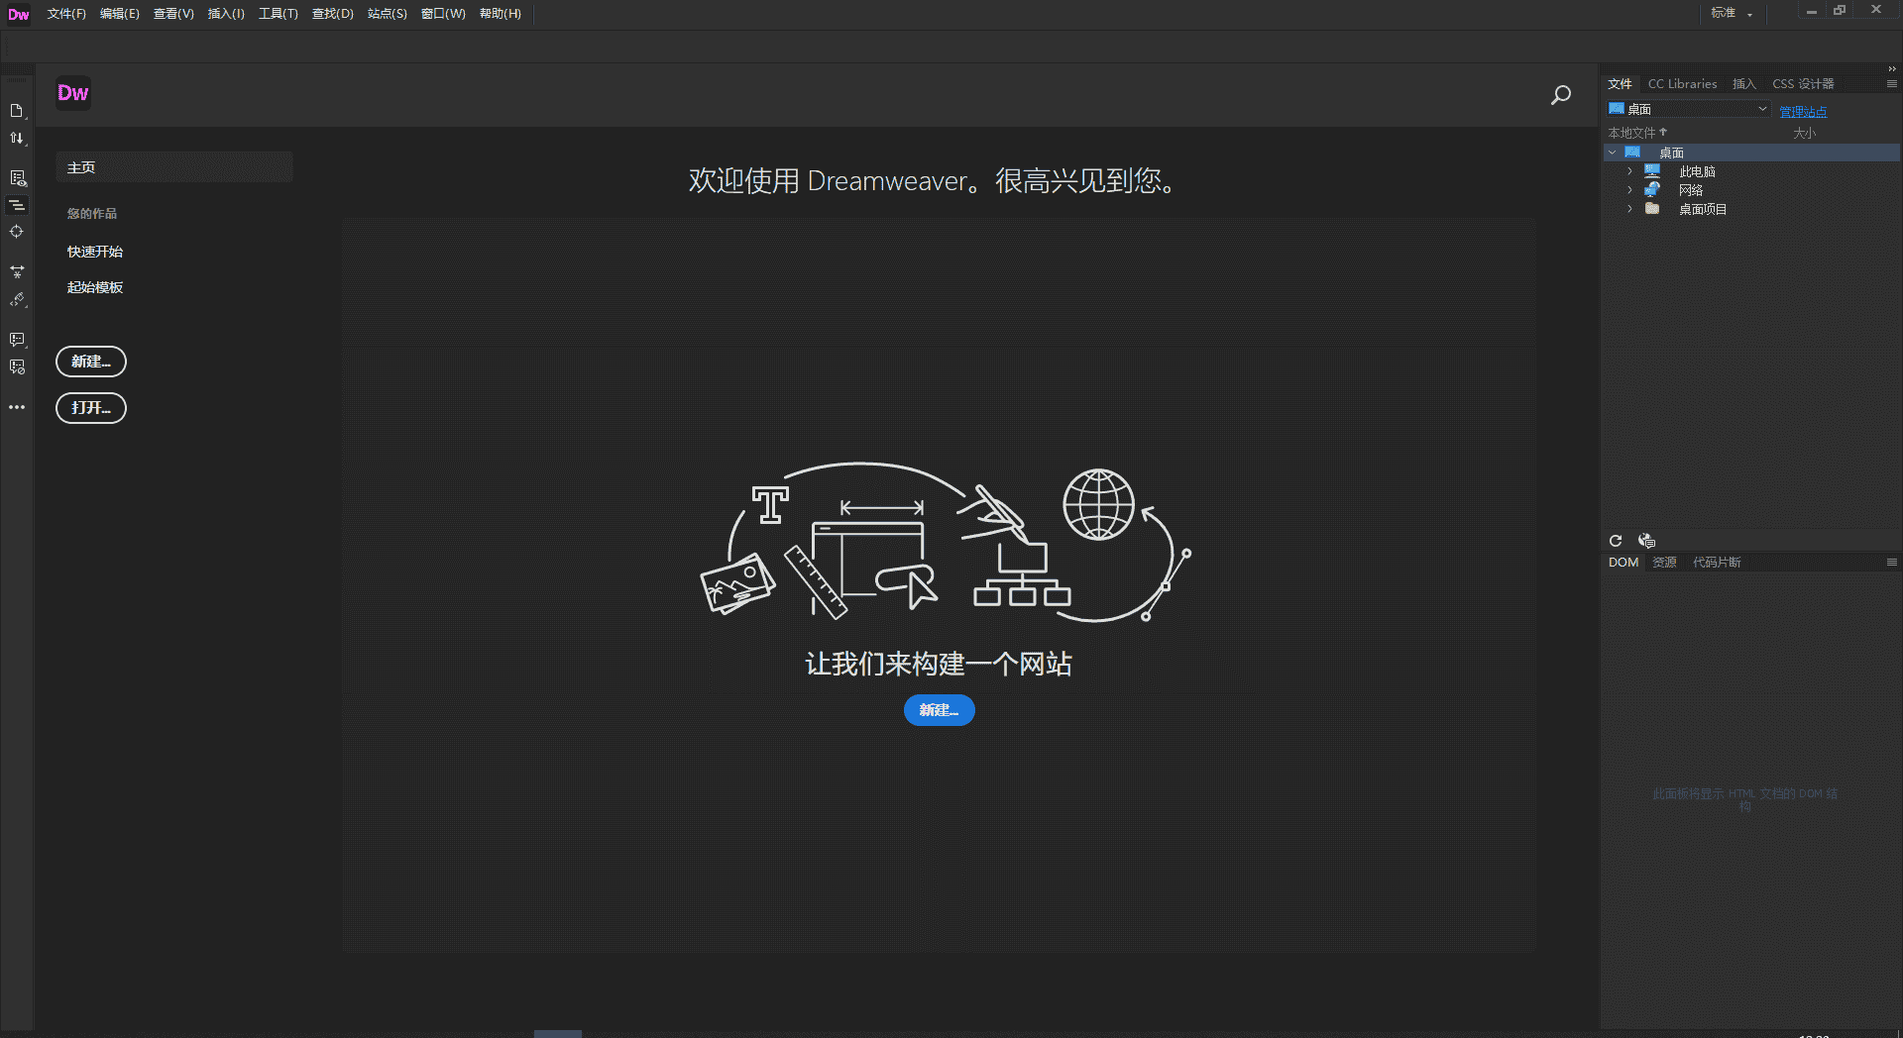This screenshot has height=1038, width=1903.
Task: Switch to the 文件 panel tab
Action: click(1620, 84)
